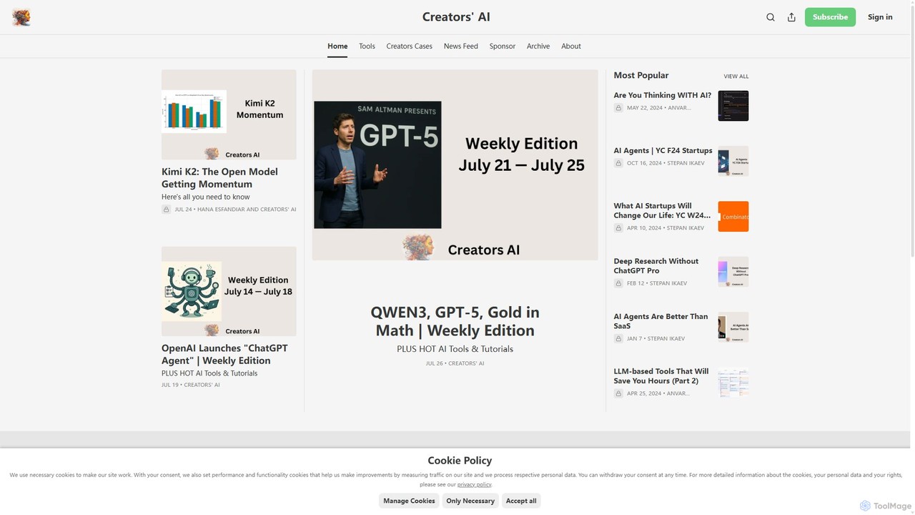
Task: Open the search icon in header
Action: [771, 17]
